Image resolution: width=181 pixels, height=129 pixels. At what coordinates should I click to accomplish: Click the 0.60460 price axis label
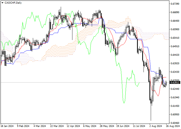coord(175,123)
